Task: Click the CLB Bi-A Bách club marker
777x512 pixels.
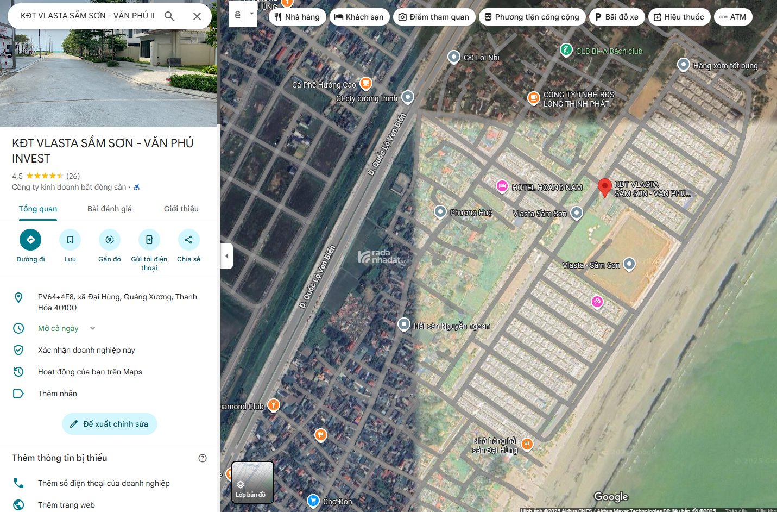Action: pyautogui.click(x=566, y=50)
